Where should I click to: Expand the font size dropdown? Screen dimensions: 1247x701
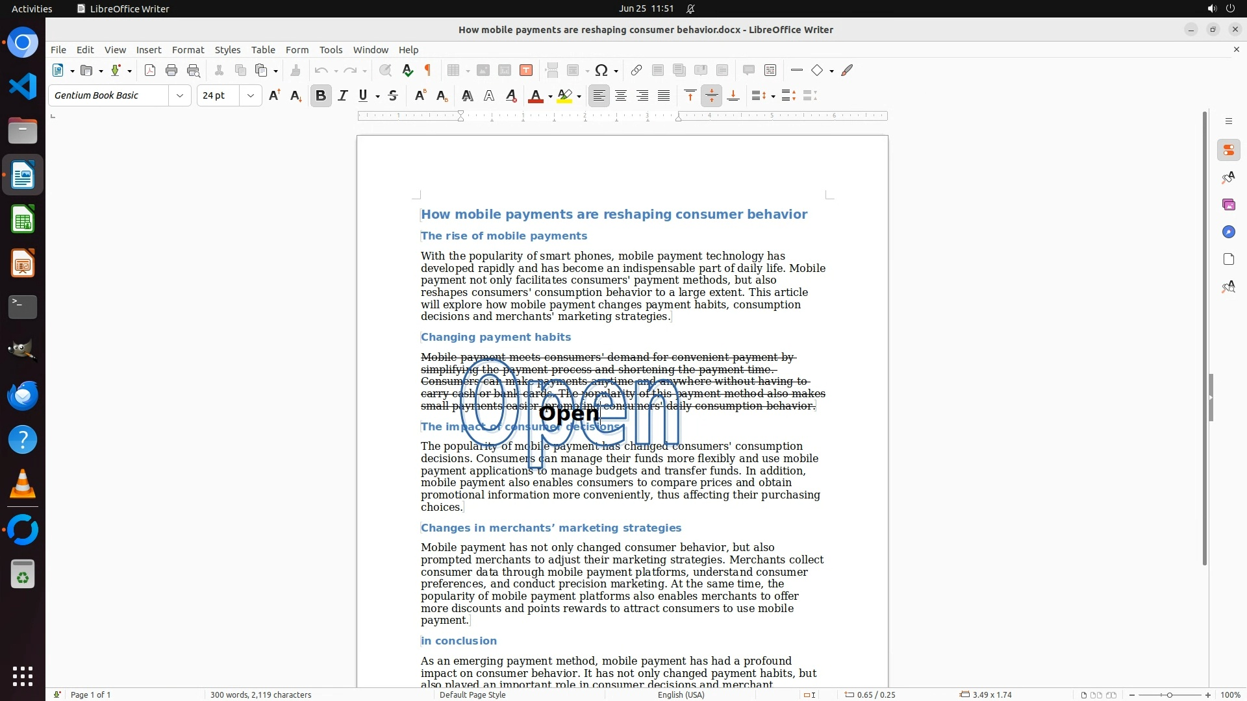[x=251, y=96]
